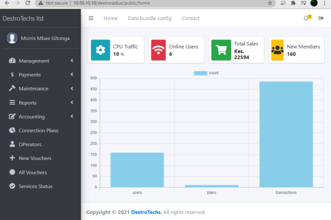This screenshot has width=331, height=220.
Task: Click the Not secure warning icon
Action: pos(41,3)
